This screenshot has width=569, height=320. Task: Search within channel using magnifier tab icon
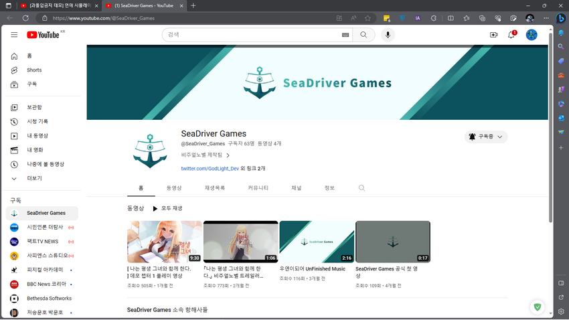coord(361,188)
